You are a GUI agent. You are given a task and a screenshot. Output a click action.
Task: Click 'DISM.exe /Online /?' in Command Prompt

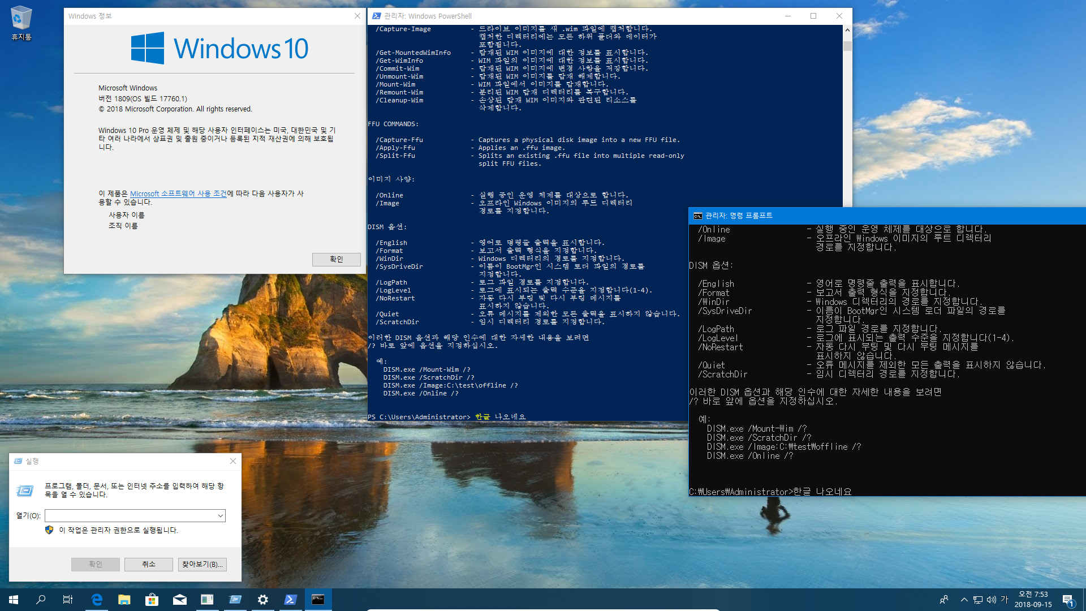pyautogui.click(x=749, y=455)
